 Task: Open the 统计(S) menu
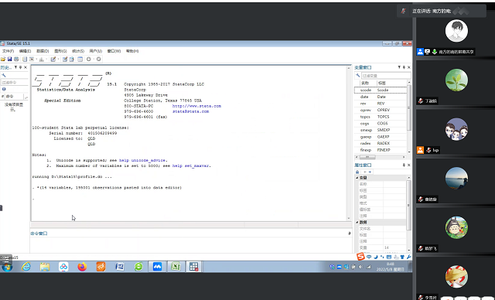point(78,51)
